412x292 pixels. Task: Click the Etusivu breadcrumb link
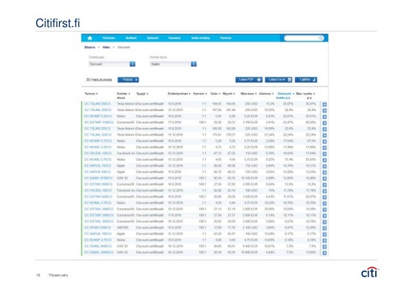pyautogui.click(x=90, y=47)
